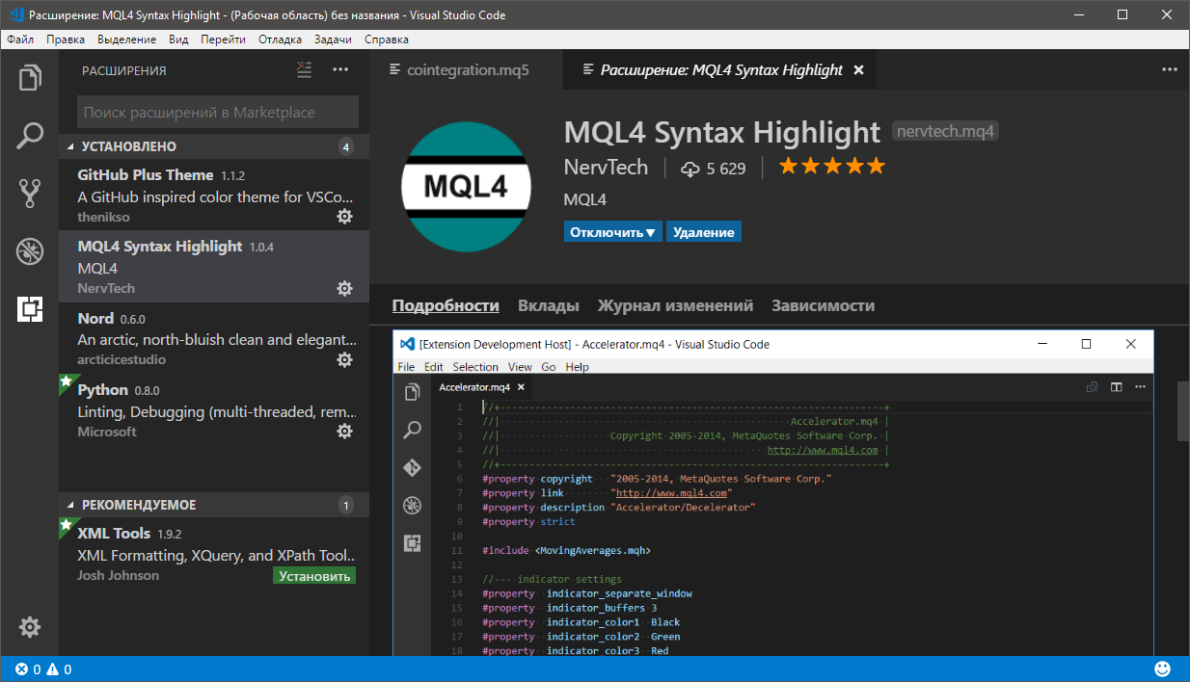Open gear menu for Python extension

tap(344, 432)
